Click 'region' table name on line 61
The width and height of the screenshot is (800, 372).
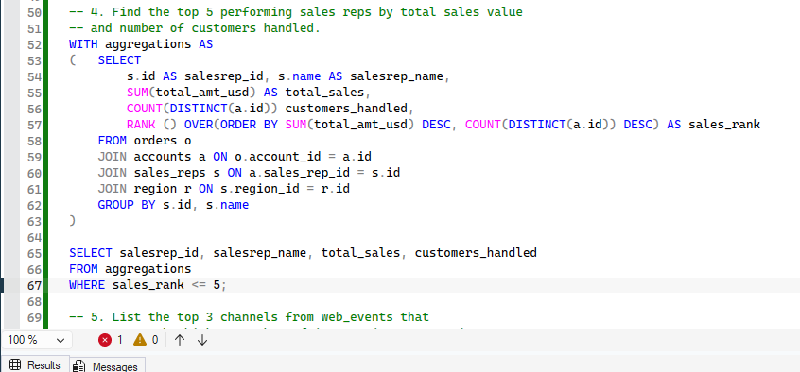[x=156, y=189]
